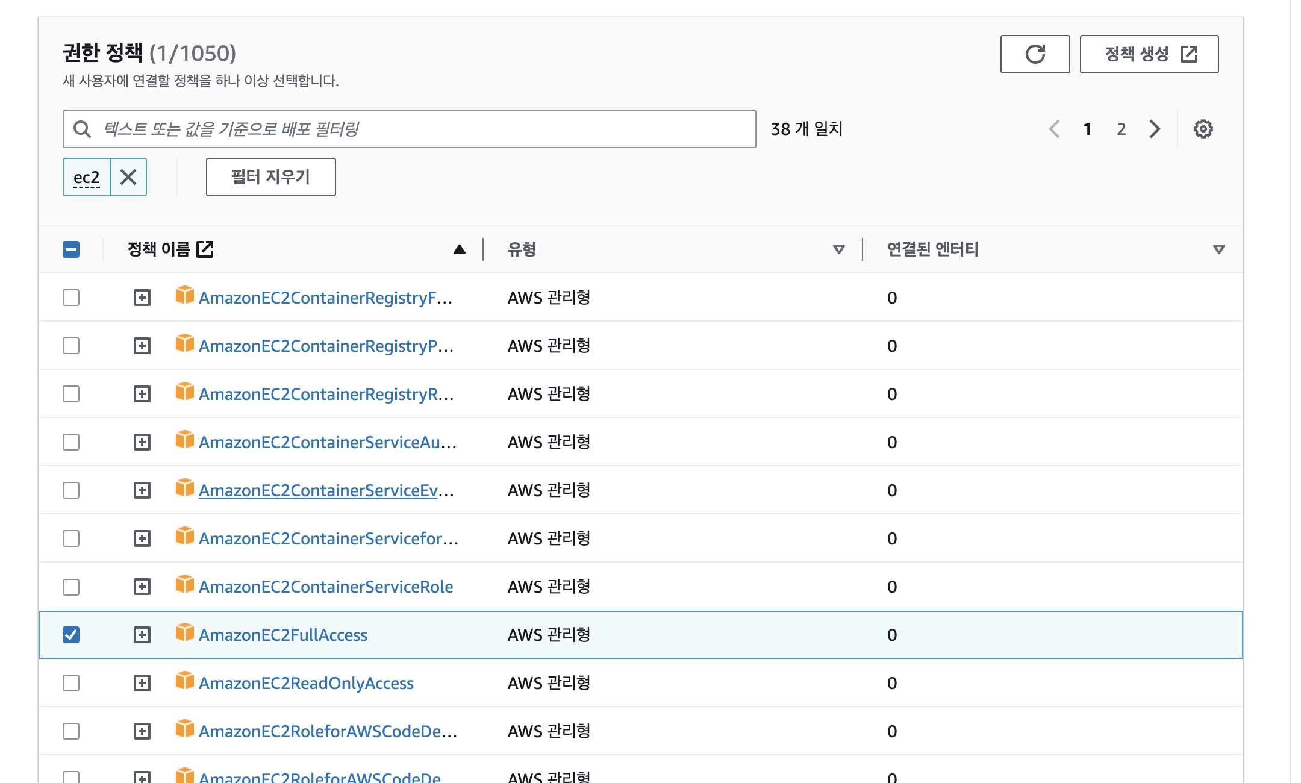
Task: Go to page 2 of results
Action: [1121, 129]
